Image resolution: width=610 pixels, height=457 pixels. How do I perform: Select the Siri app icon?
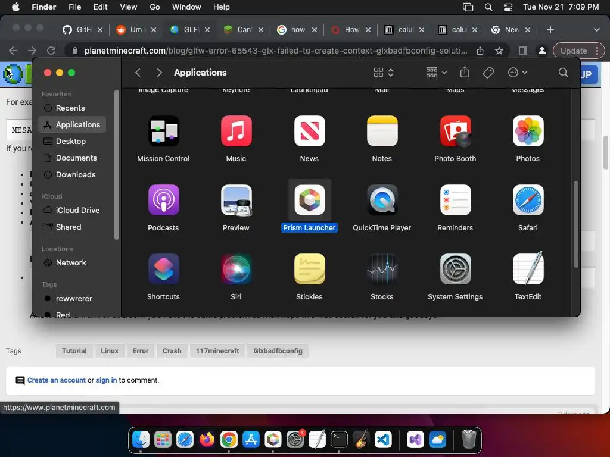tap(236, 269)
